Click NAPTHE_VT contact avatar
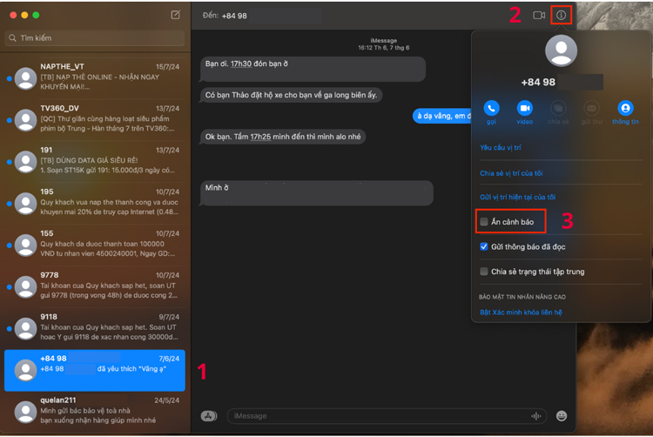This screenshot has width=653, height=437. (x=25, y=78)
